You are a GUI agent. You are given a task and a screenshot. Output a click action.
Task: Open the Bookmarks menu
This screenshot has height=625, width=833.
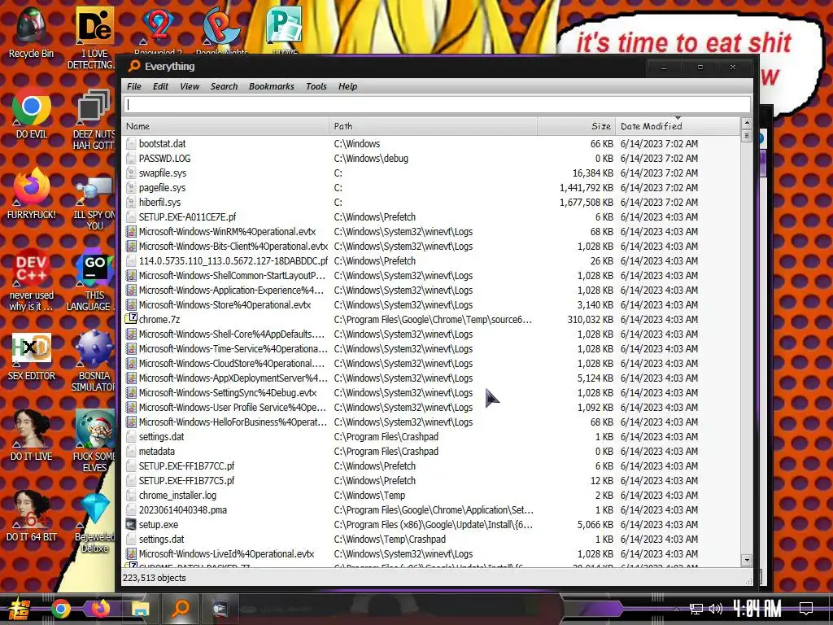coord(272,86)
